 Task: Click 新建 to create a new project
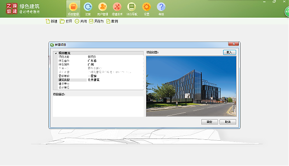point(51,21)
